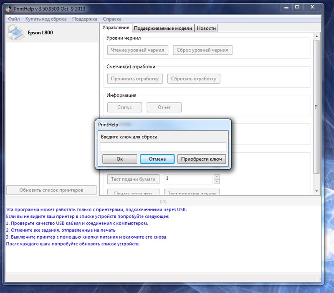Click the PrintHelp app icon in title bar
This screenshot has height=293, width=334.
click(8, 9)
